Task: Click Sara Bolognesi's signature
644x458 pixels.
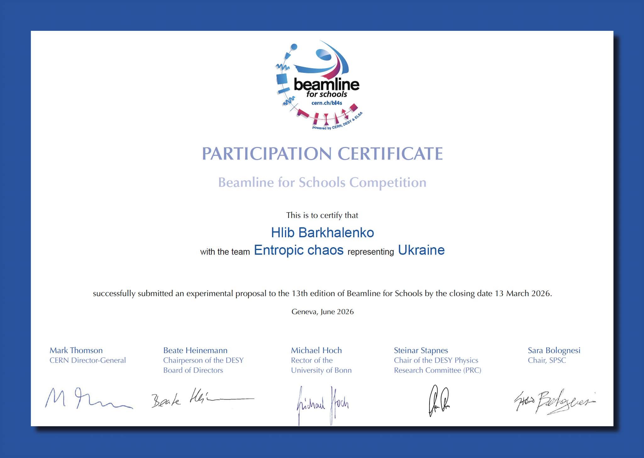Action: 555,402
